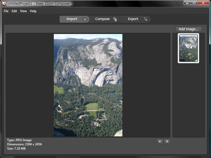This screenshot has width=211, height=158.
Task: Minimize the Deep Zoom Composer window
Action: (188, 3)
